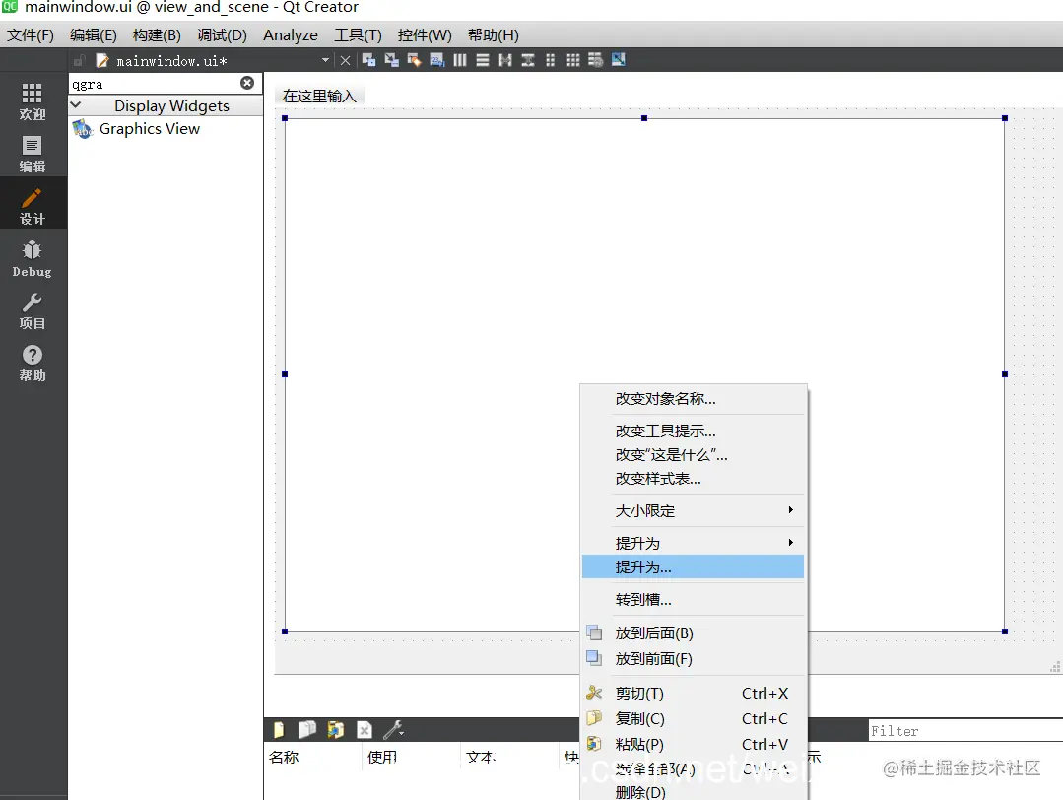Apply vertical layout from toolbar
The height and width of the screenshot is (800, 1063).
click(483, 60)
